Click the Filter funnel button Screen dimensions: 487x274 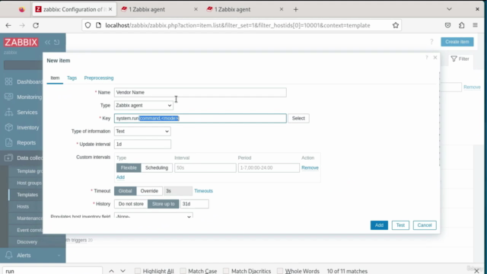click(460, 59)
